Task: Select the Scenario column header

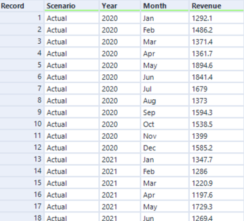Action: click(x=71, y=5)
